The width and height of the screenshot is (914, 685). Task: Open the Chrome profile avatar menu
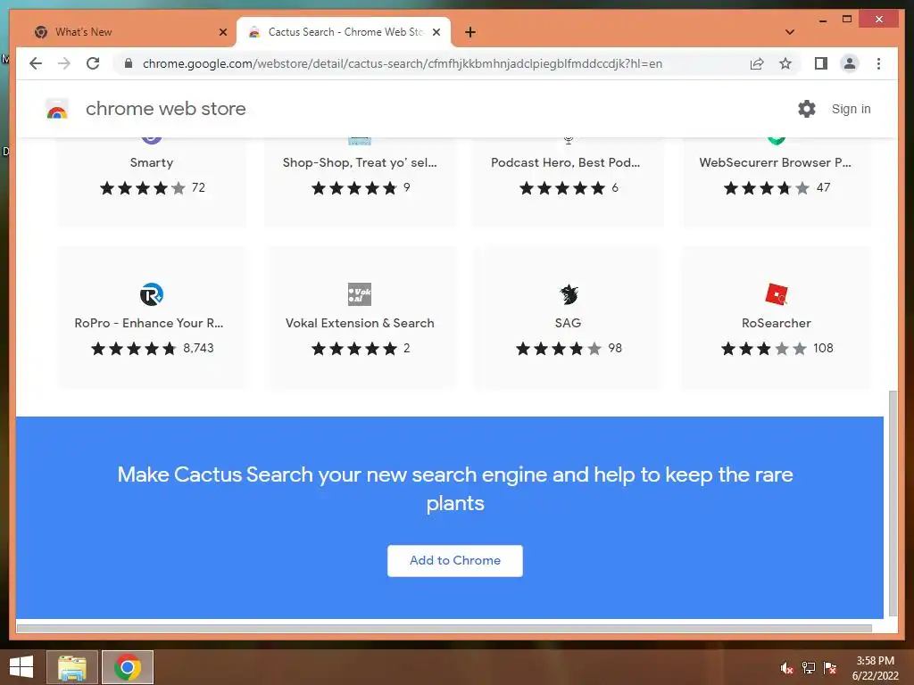pyautogui.click(x=850, y=63)
